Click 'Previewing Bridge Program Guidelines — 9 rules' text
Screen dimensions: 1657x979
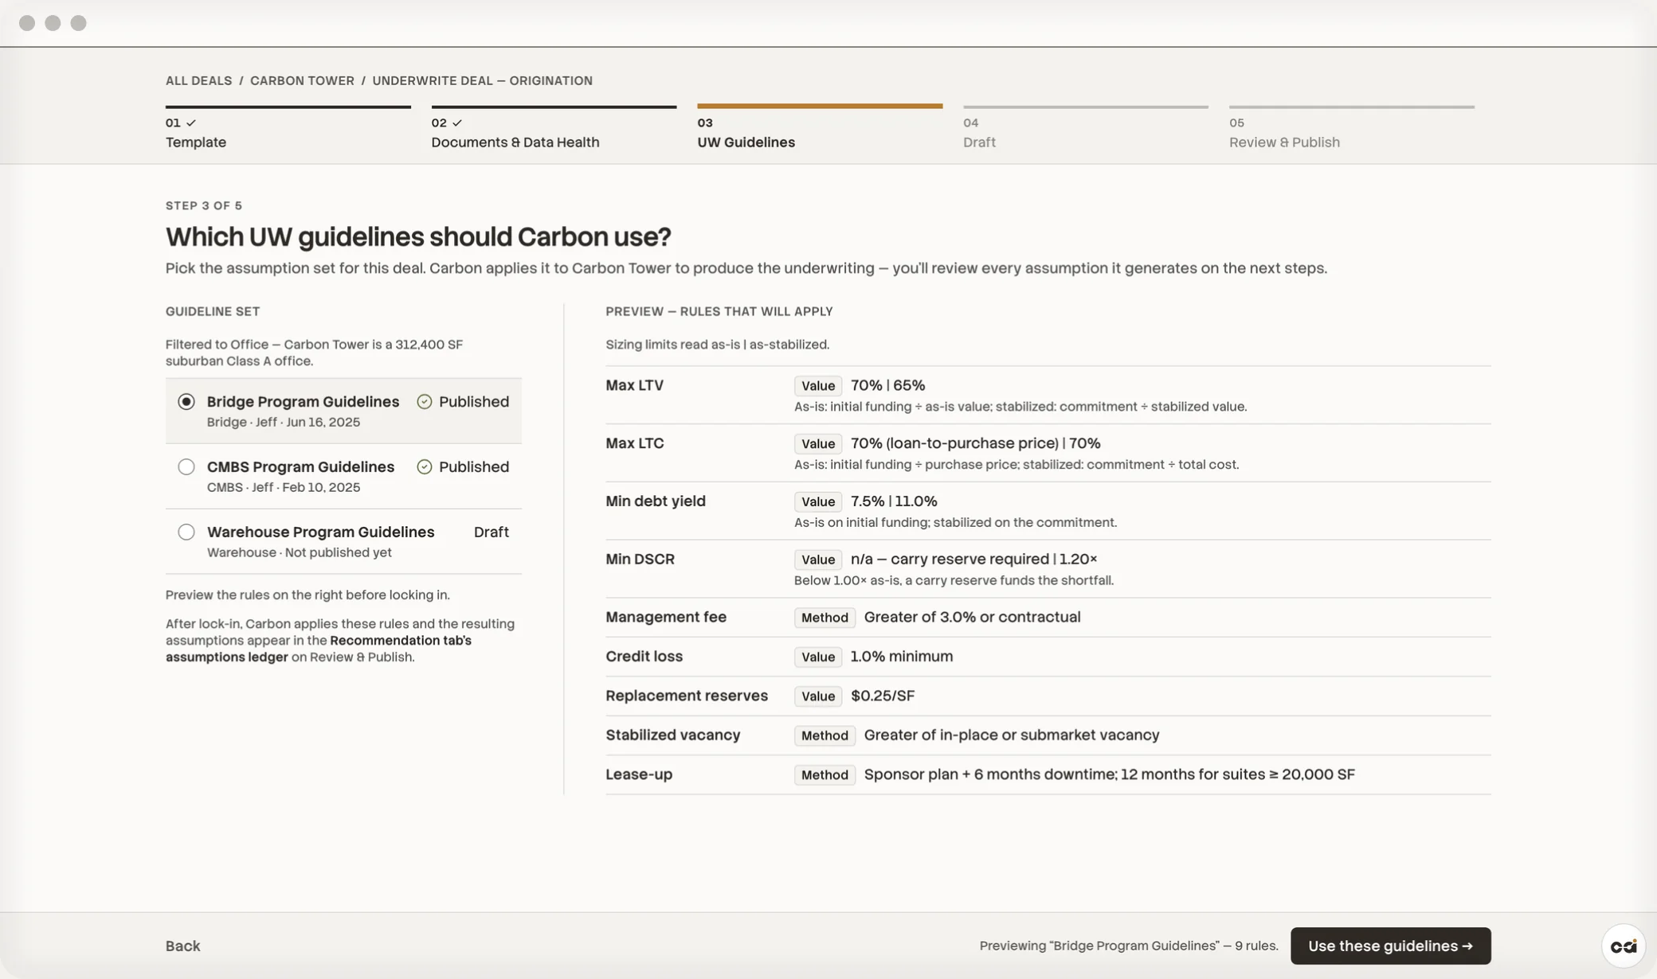coord(1129,946)
